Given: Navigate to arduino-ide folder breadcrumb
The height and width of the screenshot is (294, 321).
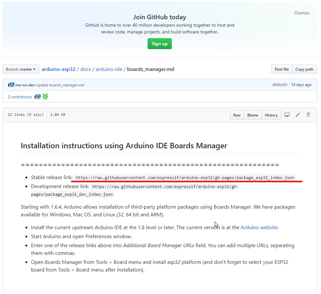Looking at the screenshot, I should [x=109, y=69].
